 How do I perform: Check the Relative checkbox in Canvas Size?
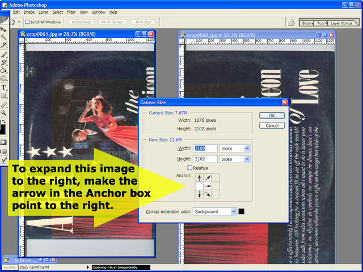point(190,168)
